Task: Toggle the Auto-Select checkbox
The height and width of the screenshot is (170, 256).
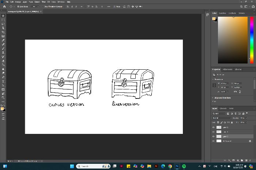Action: [x=18, y=7]
